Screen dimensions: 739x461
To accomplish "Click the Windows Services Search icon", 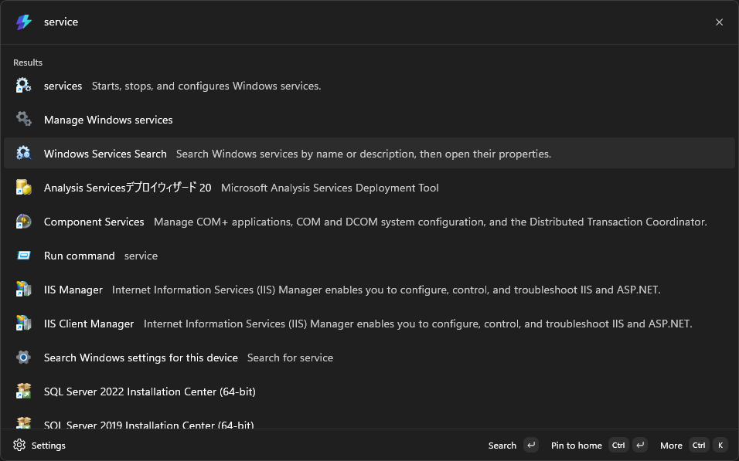I will click(23, 153).
